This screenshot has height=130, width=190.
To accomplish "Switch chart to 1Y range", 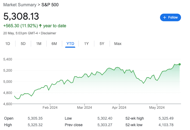I will point(86,44).
